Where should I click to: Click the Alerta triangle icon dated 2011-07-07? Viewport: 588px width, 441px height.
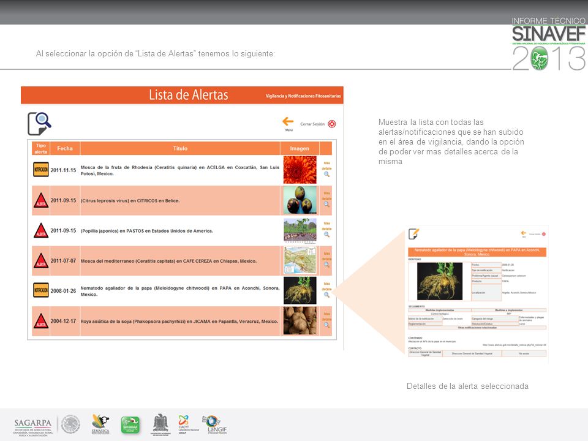click(41, 261)
